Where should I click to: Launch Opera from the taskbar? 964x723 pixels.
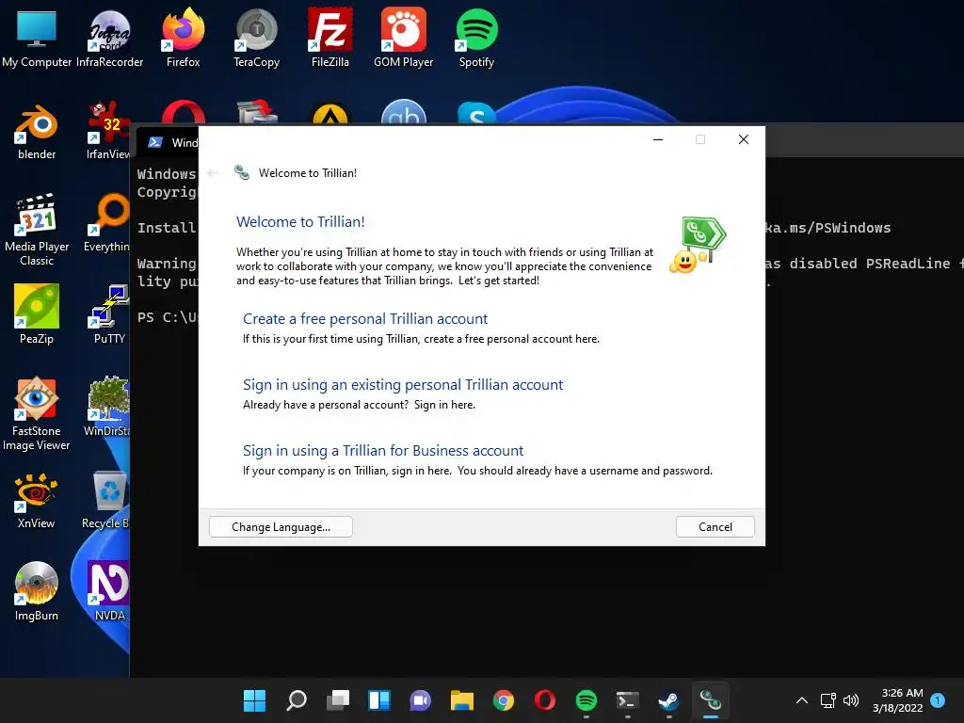[x=545, y=700]
